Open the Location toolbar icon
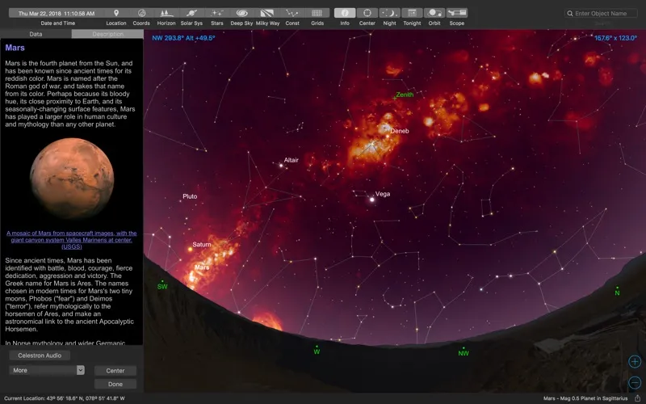 116,13
